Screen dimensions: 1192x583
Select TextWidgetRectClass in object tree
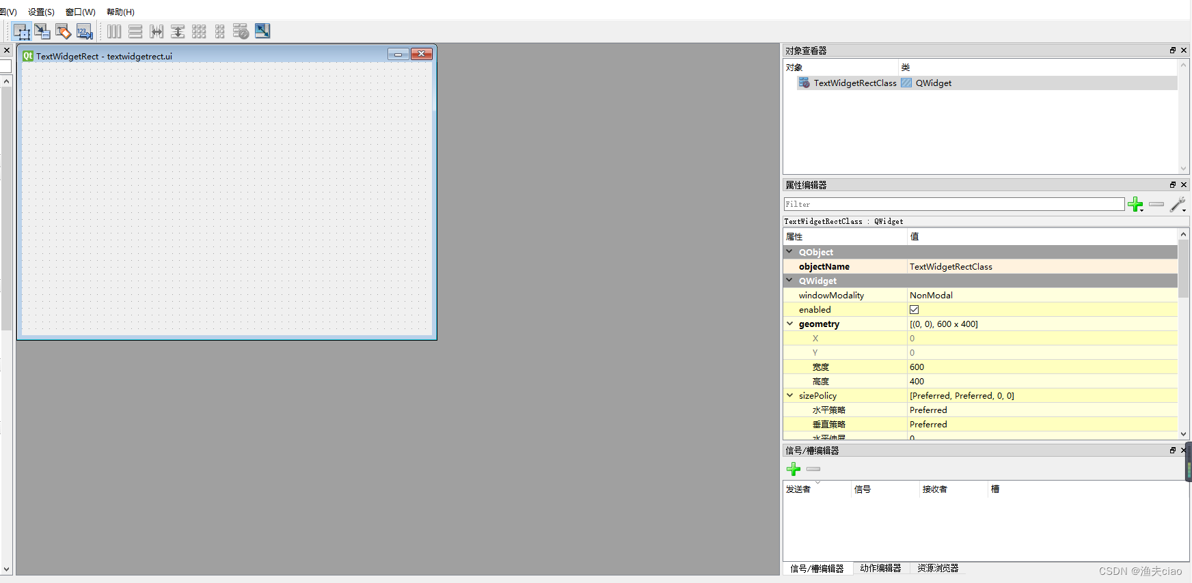click(x=855, y=83)
